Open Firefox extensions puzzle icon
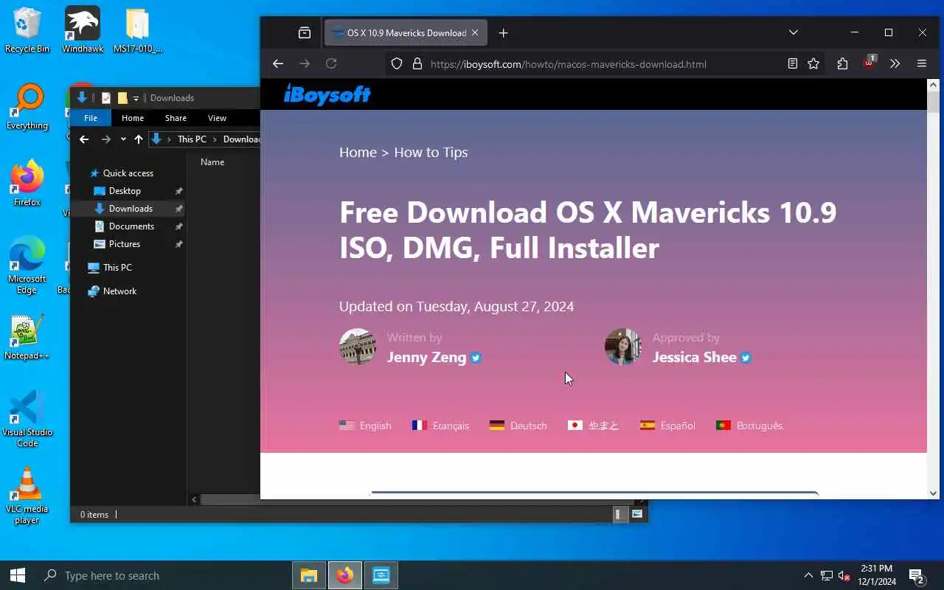 click(x=842, y=63)
